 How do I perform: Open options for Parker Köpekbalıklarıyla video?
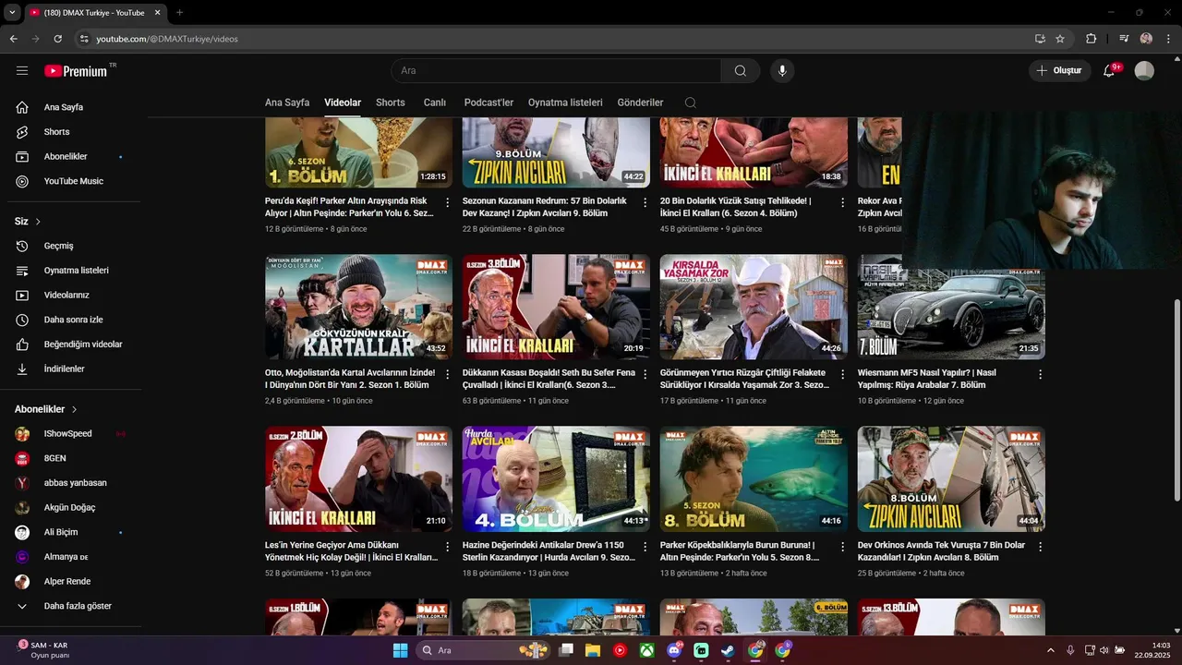843,546
